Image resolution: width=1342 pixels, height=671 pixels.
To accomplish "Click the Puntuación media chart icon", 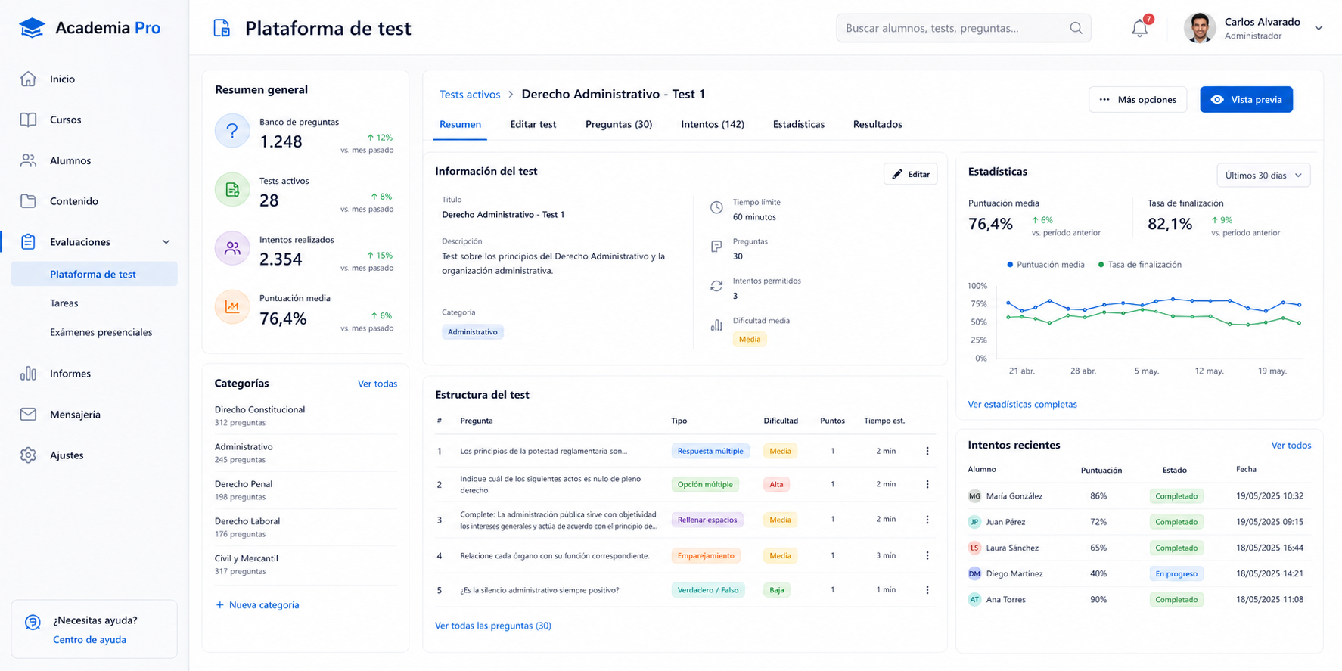I will point(232,307).
